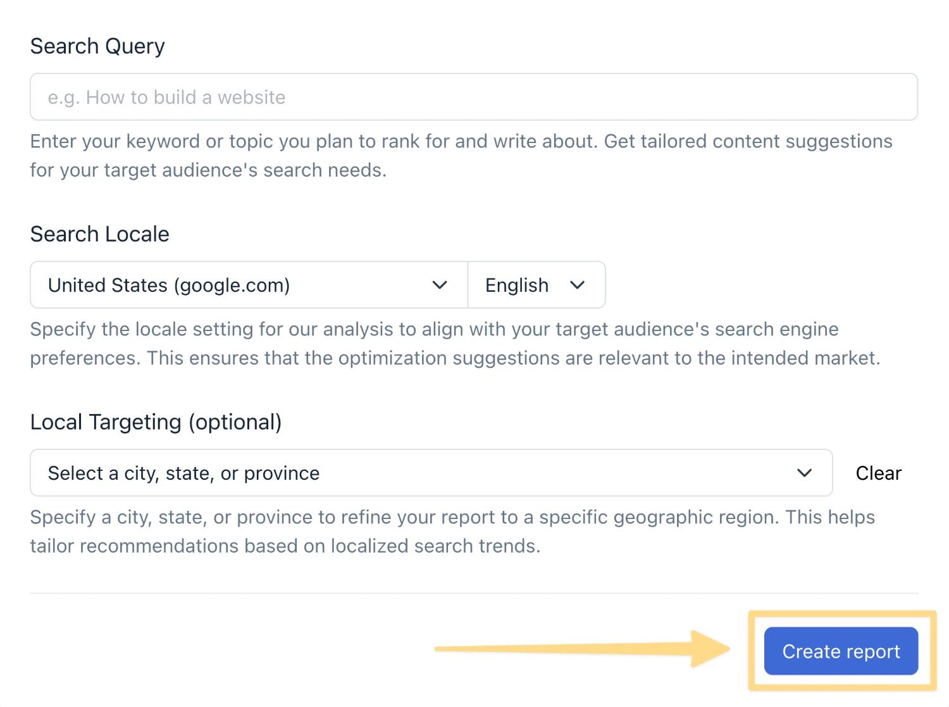Expand the city, state, or province selector
The width and height of the screenshot is (949, 707).
tap(430, 473)
